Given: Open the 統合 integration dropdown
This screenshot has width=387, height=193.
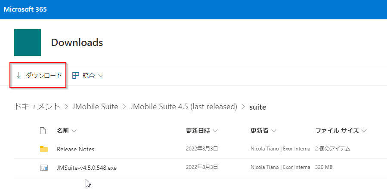Looking at the screenshot, I should [88, 76].
